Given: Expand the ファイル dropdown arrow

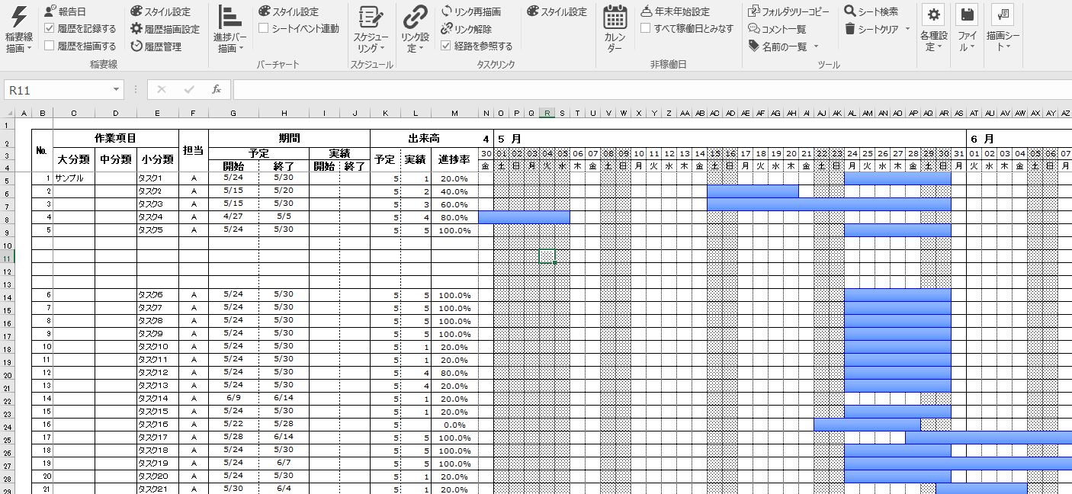Looking at the screenshot, I should [973, 47].
